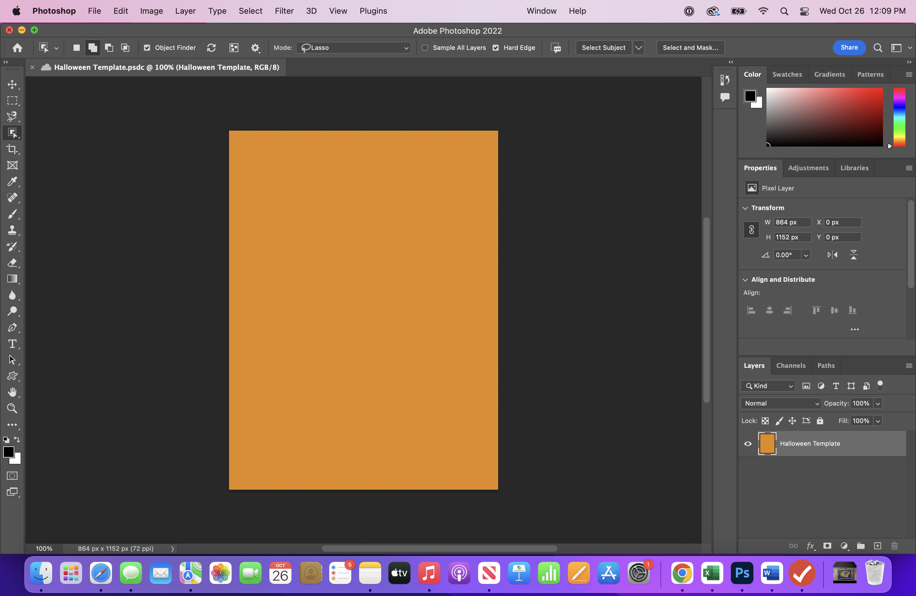Image resolution: width=916 pixels, height=596 pixels.
Task: Create a new layer with plus icon
Action: point(877,546)
